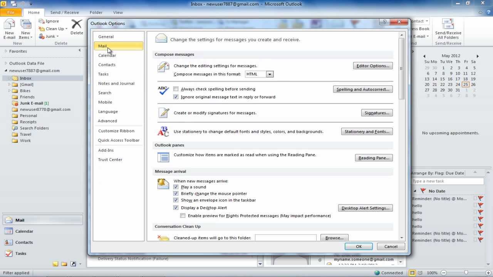Click the Outlook icon in title bar
Viewport: 493px width, 277px height.
coord(3,4)
